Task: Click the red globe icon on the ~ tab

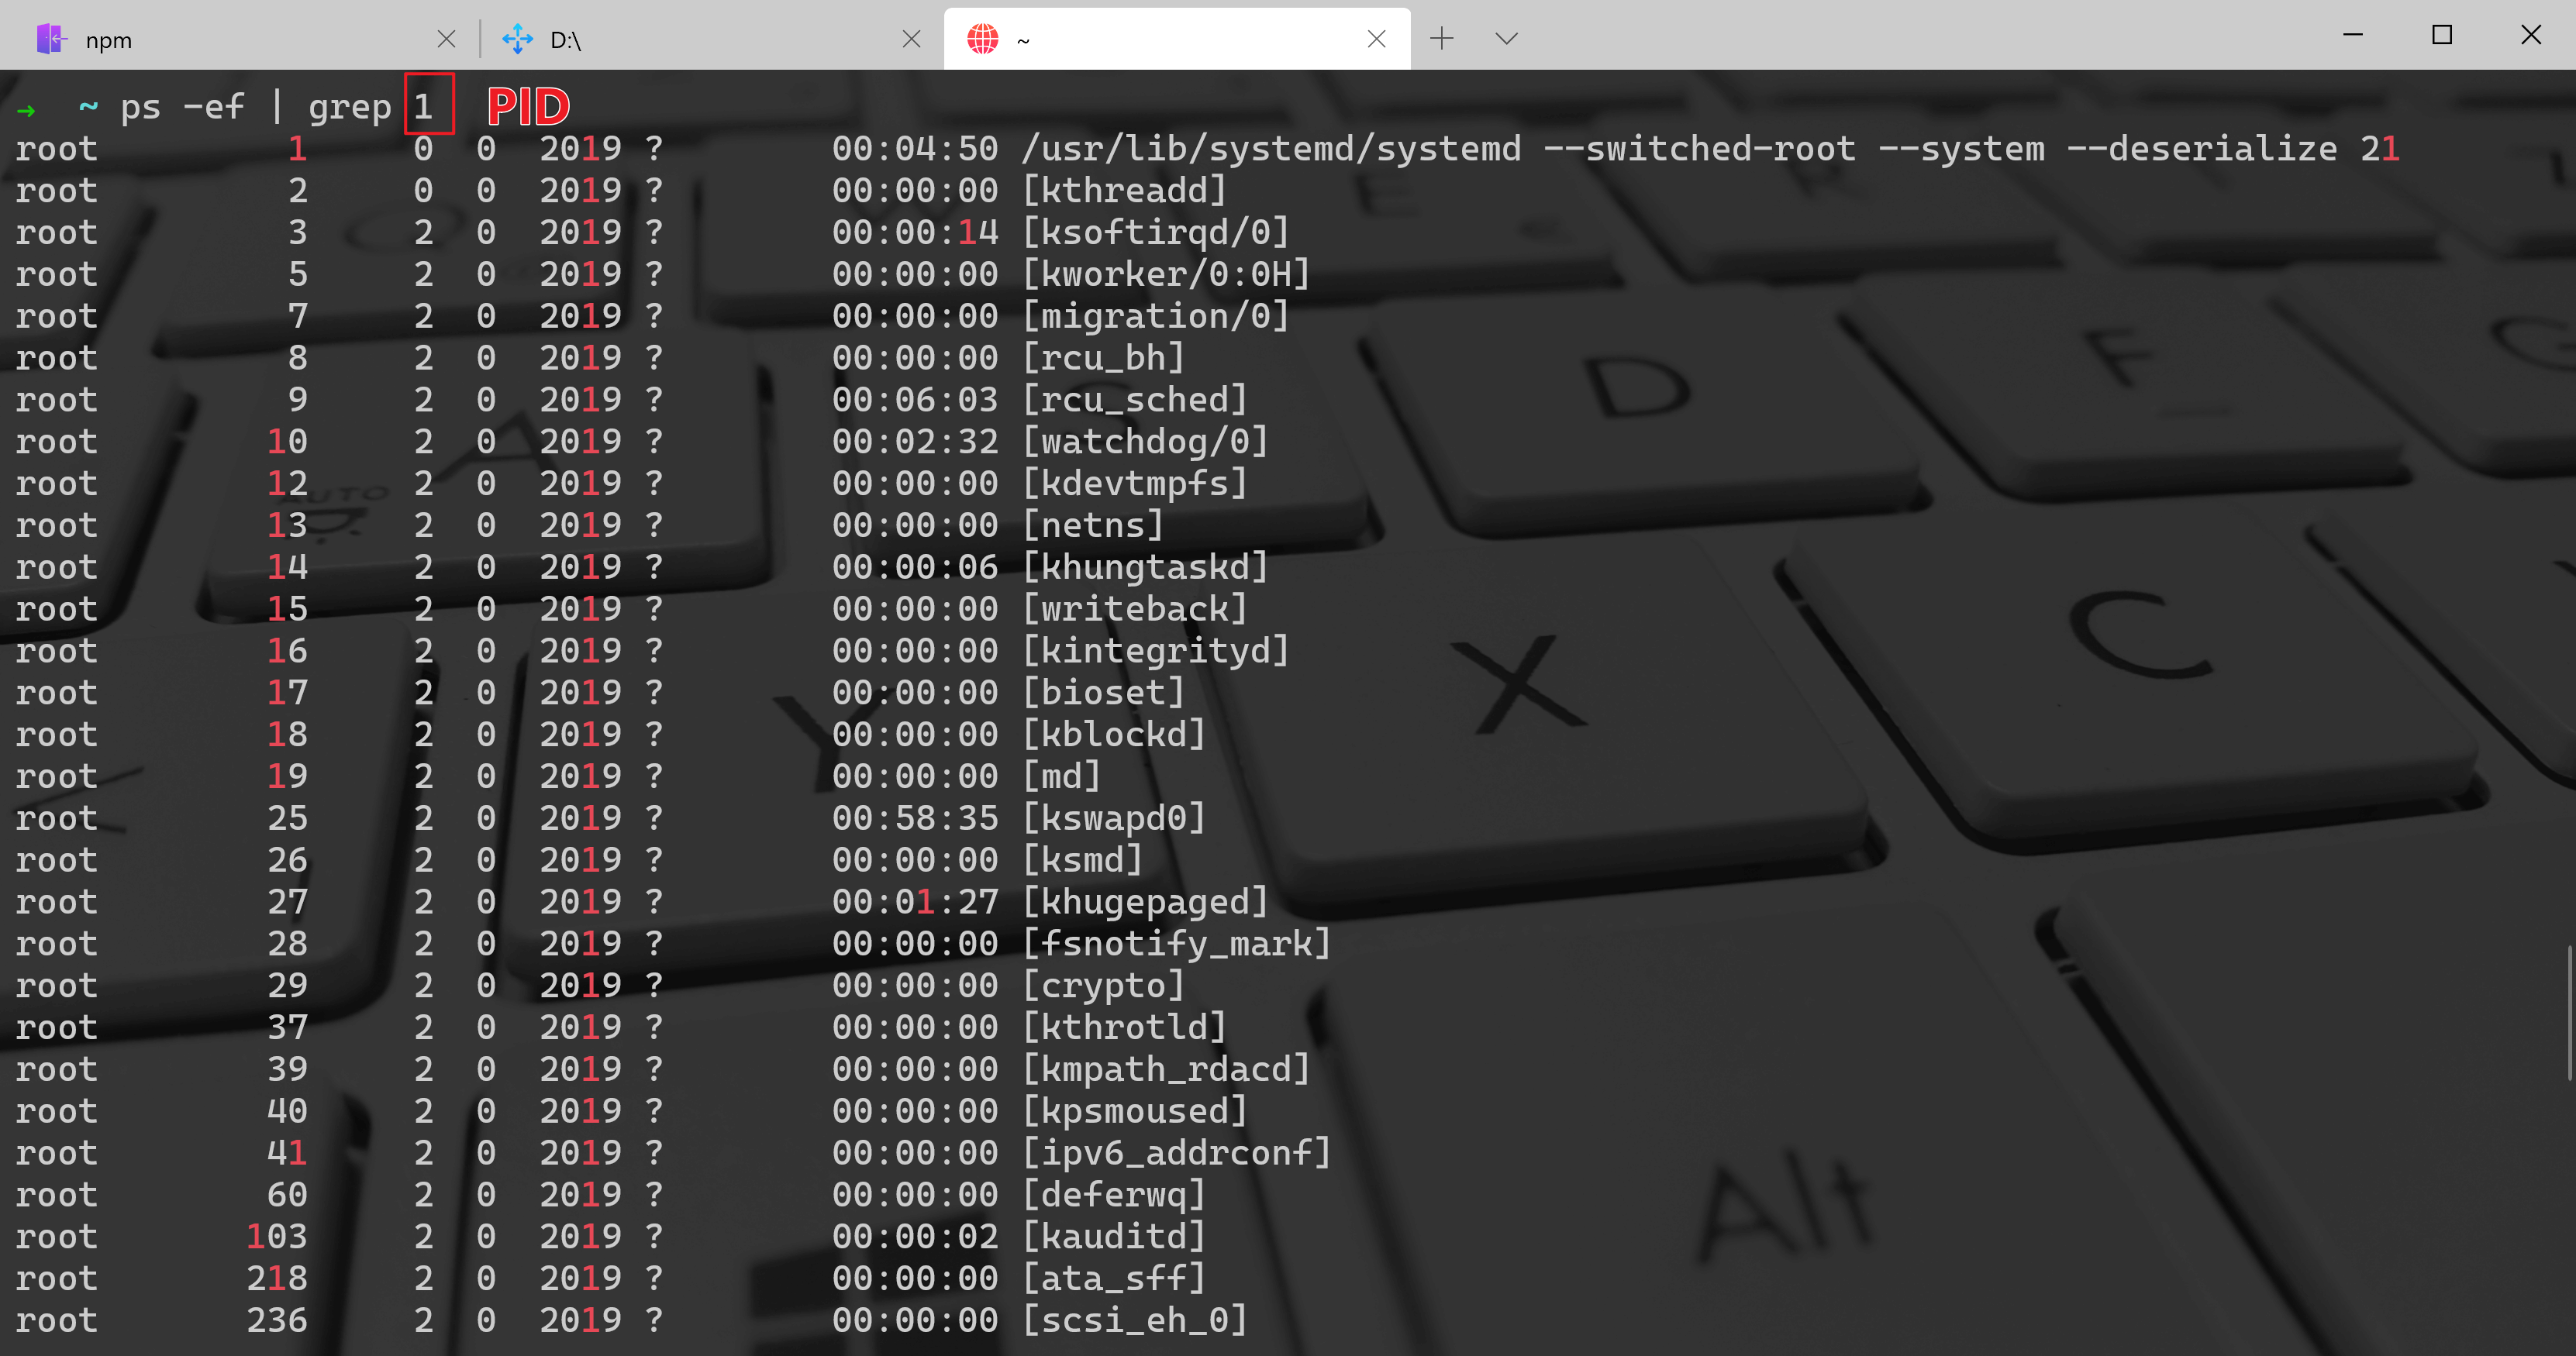Action: 982,39
